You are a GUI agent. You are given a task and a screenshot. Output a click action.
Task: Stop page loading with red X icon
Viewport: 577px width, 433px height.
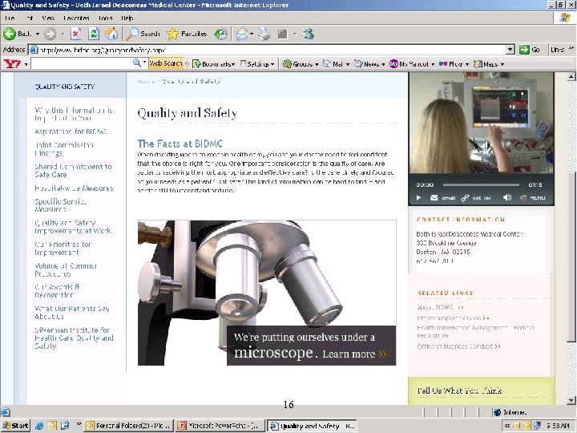pyautogui.click(x=76, y=34)
